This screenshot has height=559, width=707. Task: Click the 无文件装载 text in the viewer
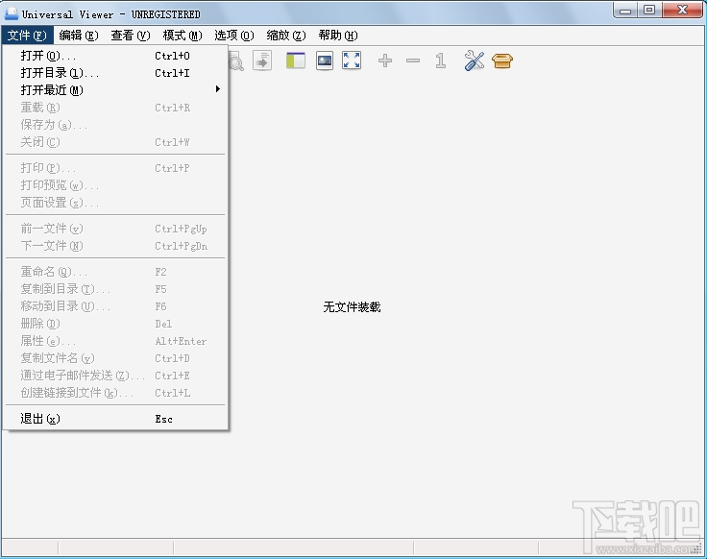tap(352, 307)
